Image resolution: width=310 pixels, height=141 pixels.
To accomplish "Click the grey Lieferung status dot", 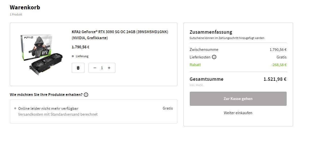I will (x=73, y=56).
